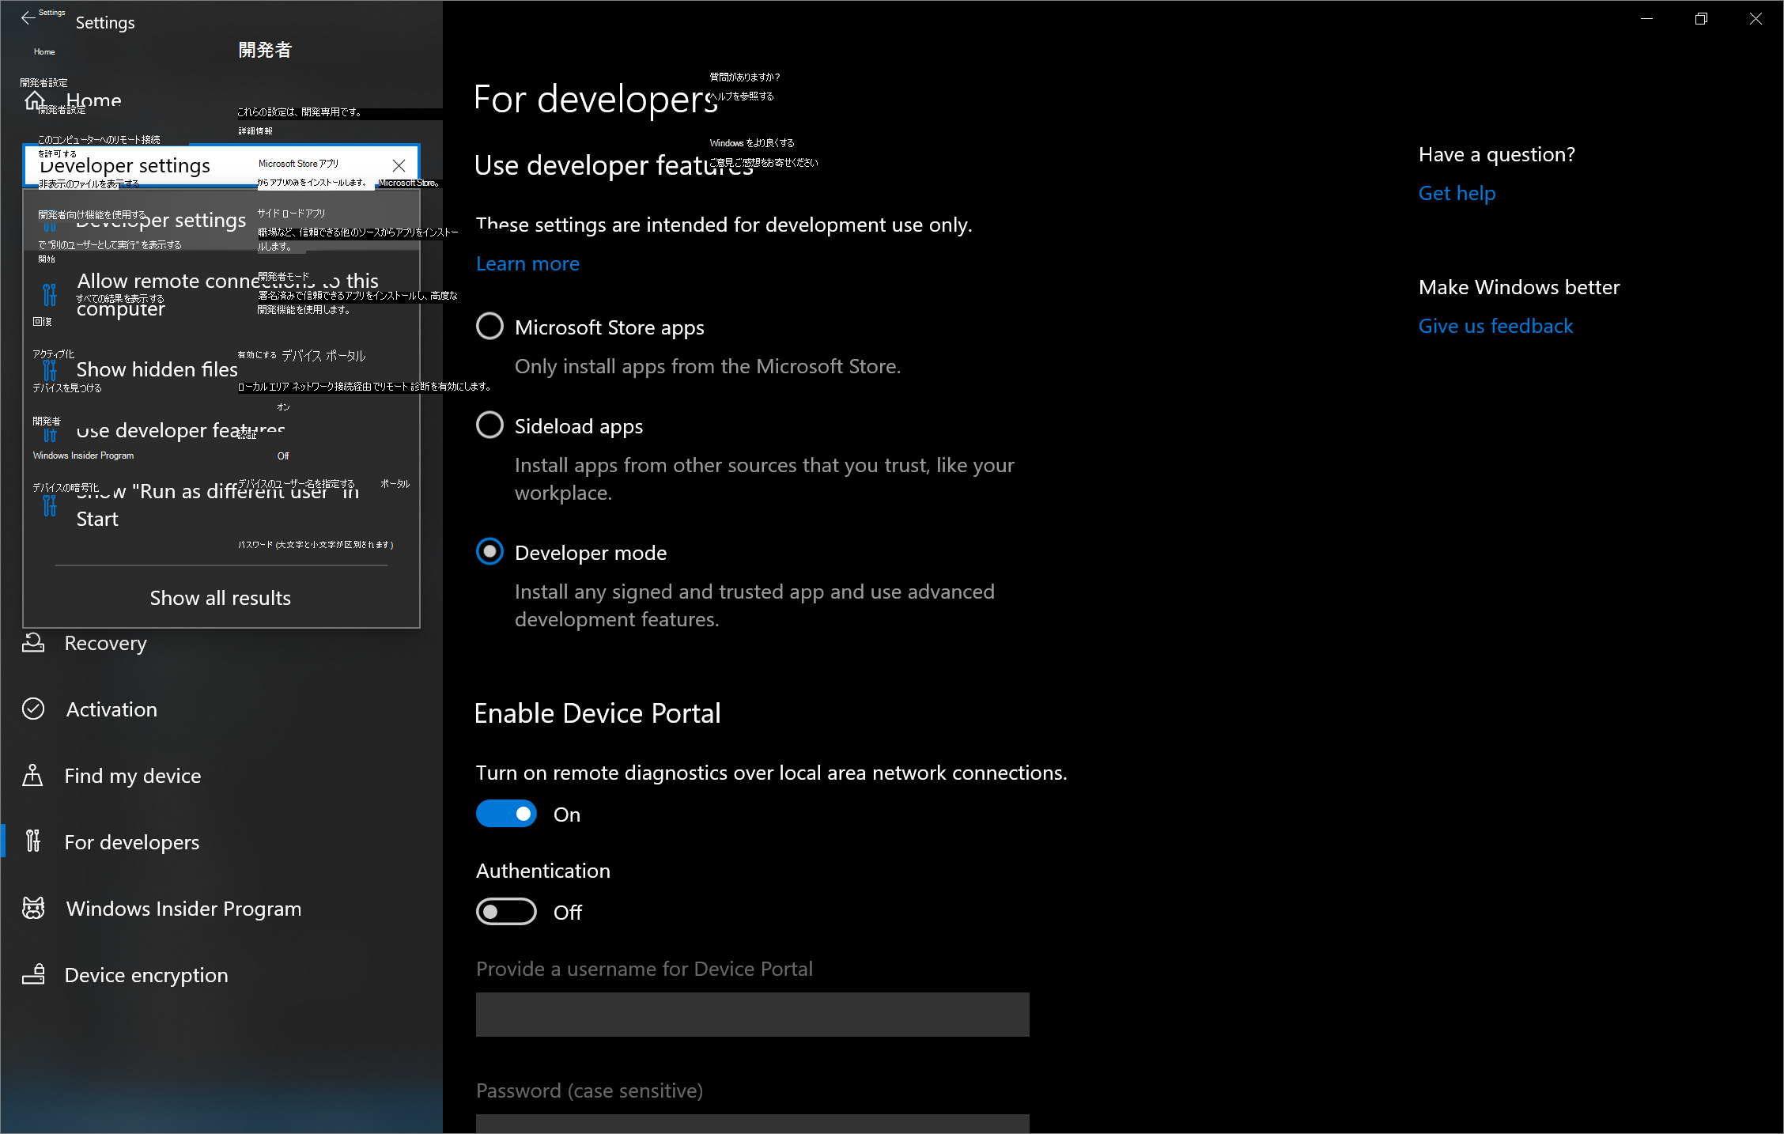Click Give us feedback link
This screenshot has width=1784, height=1134.
click(1495, 326)
